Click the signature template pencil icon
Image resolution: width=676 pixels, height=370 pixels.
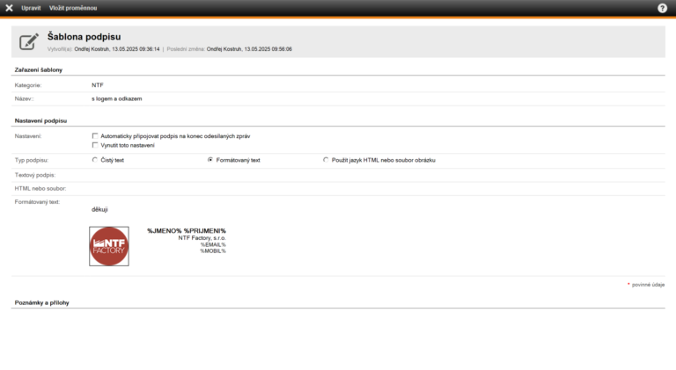tap(29, 40)
